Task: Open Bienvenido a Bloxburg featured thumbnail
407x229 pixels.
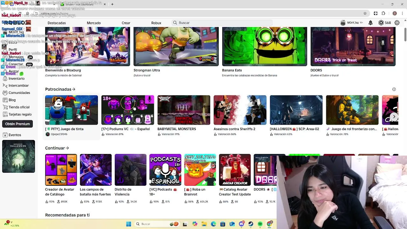Action: [x=87, y=46]
